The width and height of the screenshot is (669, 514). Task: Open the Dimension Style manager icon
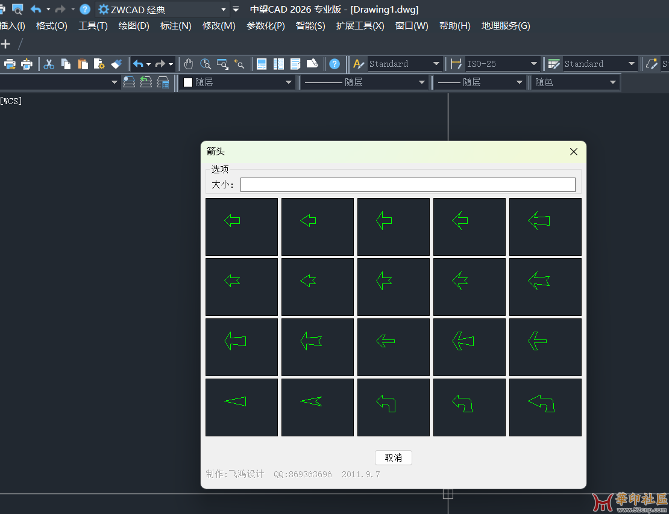[456, 64]
